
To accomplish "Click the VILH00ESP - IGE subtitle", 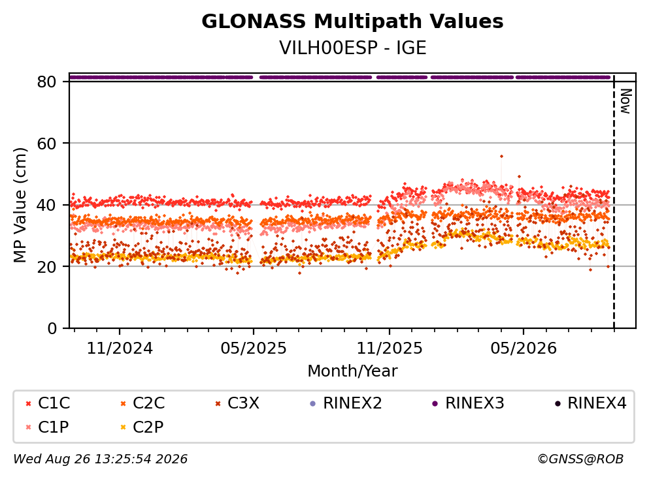I will pos(352,48).
